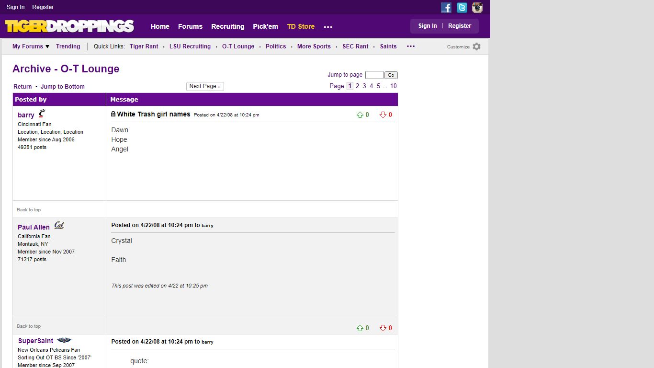This screenshot has width=654, height=368.
Task: Go to page 5 of the thread
Action: tap(378, 86)
